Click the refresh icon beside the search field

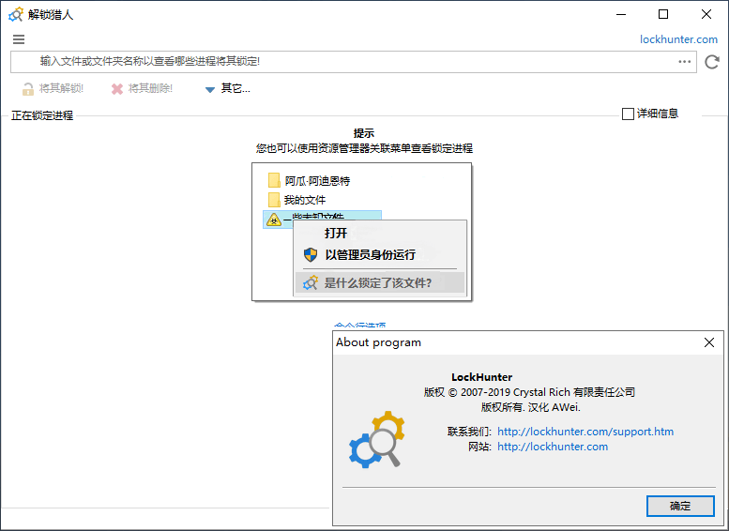click(712, 62)
